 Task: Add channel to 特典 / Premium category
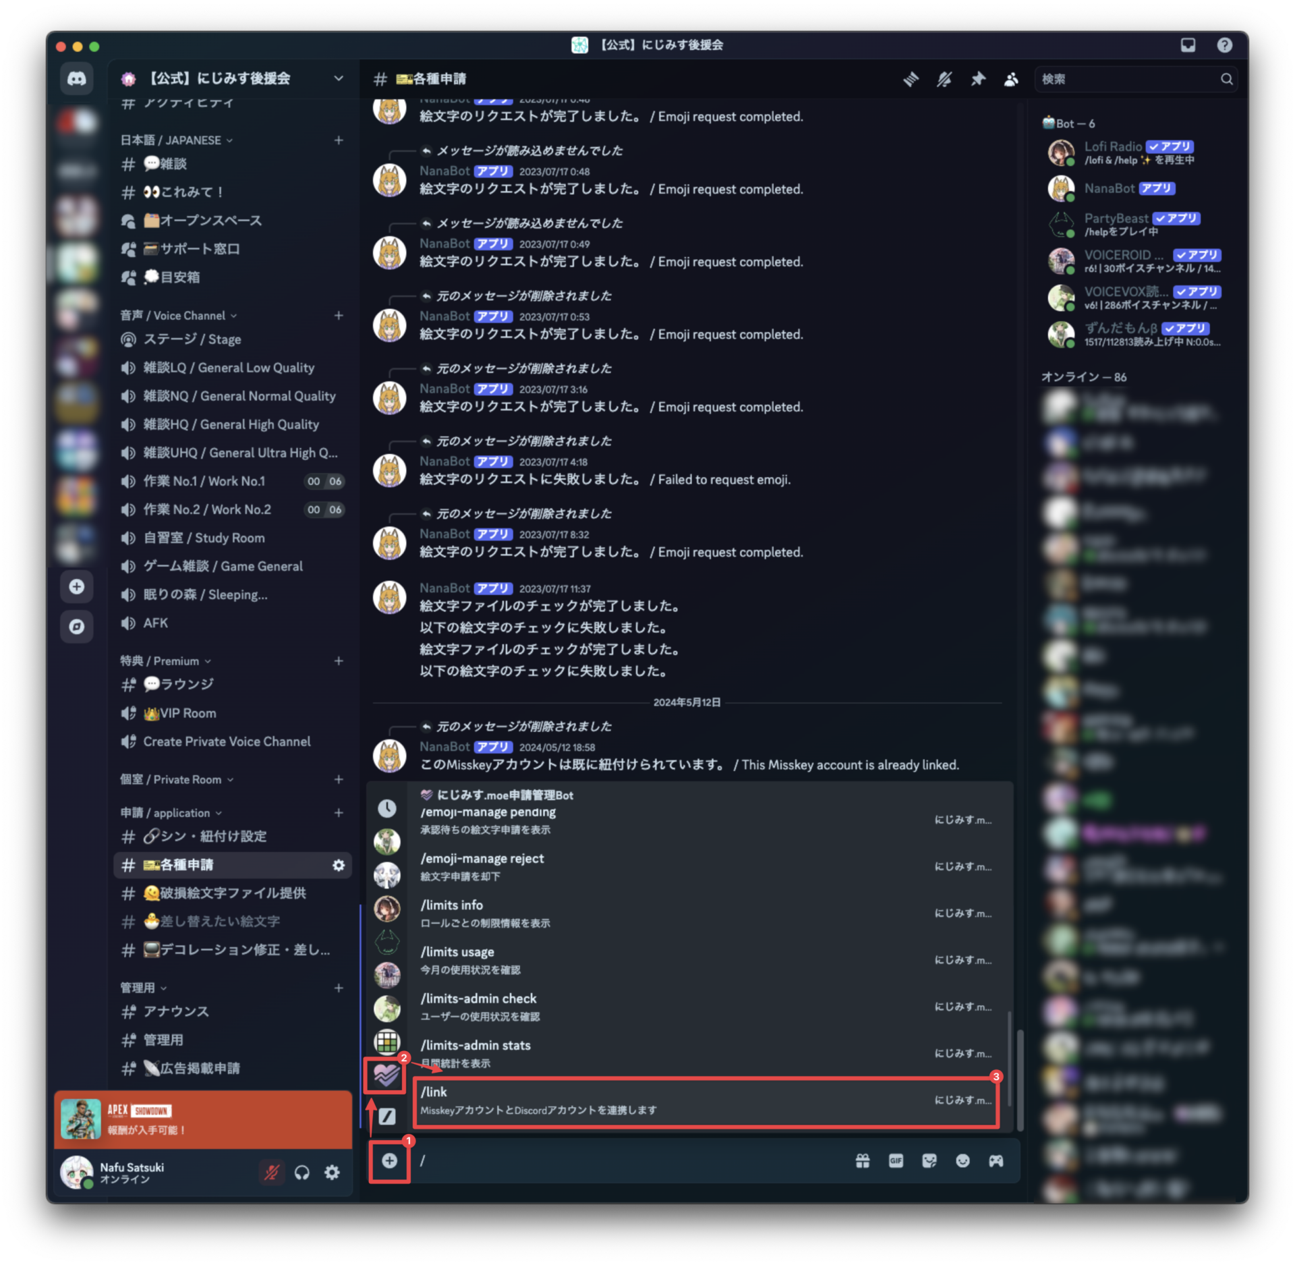339,661
